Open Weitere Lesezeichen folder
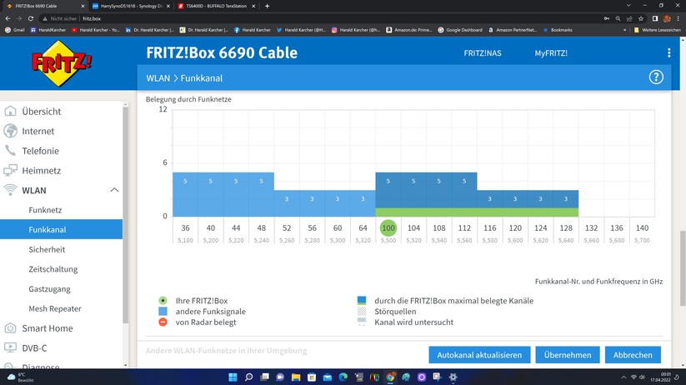The image size is (686, 385). (657, 30)
